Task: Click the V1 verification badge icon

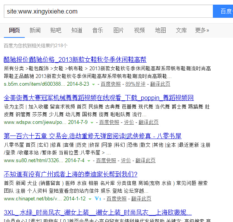Action: (x=98, y=198)
